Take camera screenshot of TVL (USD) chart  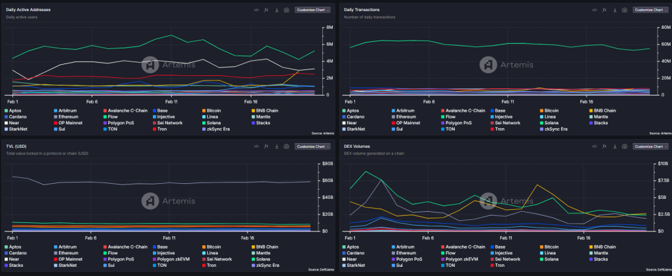tap(287, 146)
